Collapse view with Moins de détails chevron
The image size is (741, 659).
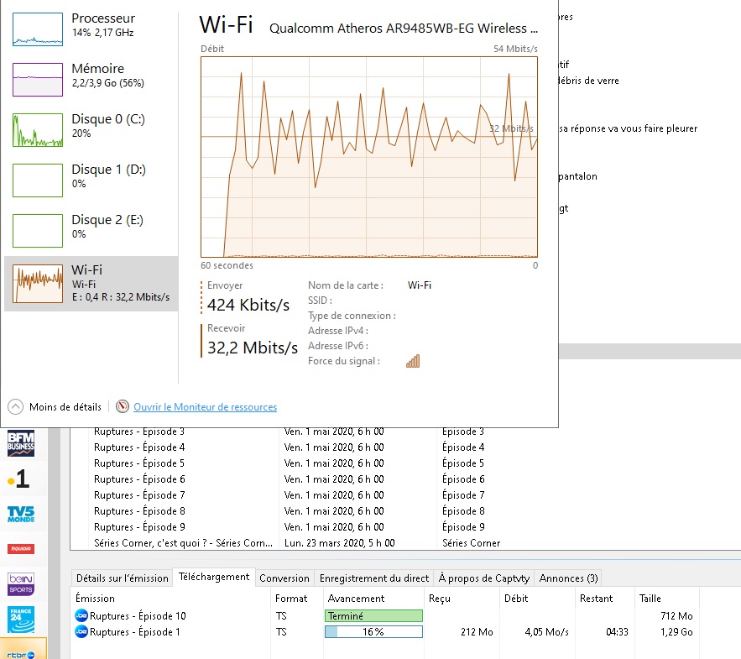16,407
